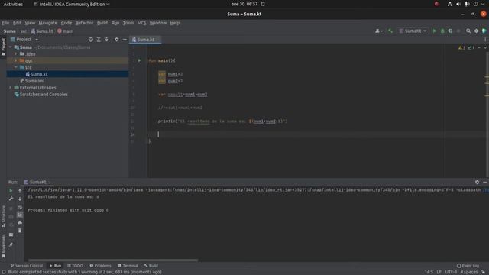Click the Down the Stack Trace arrow
The height and width of the screenshot is (275, 489).
20,199
